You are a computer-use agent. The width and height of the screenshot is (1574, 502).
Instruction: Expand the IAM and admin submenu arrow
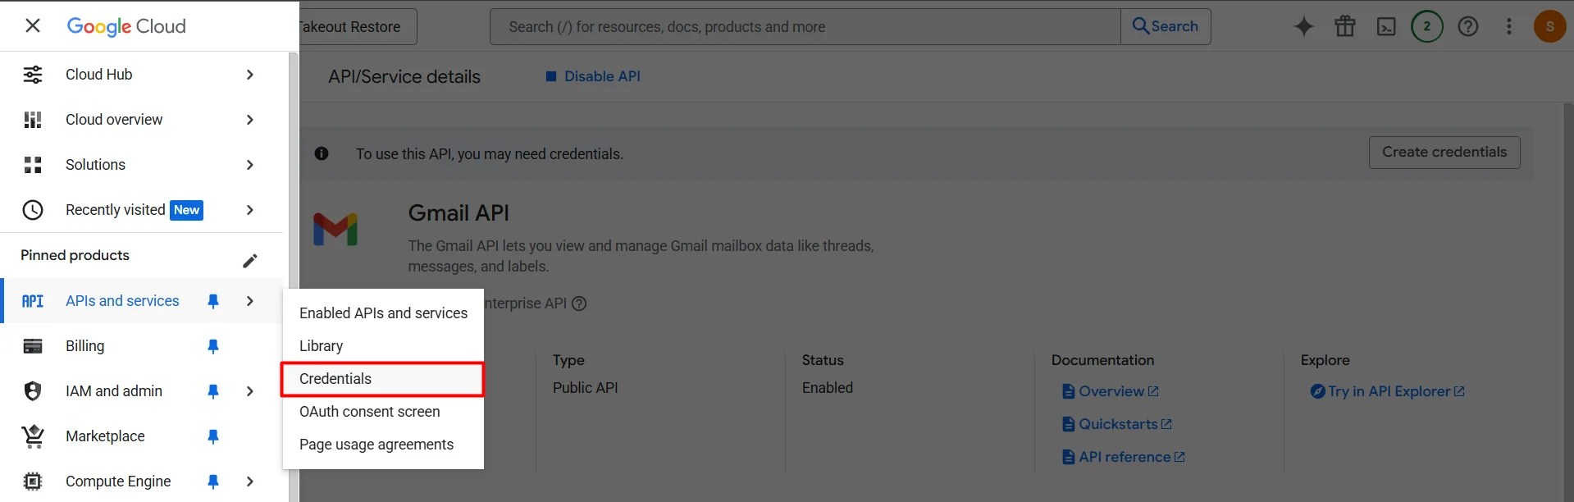click(250, 391)
